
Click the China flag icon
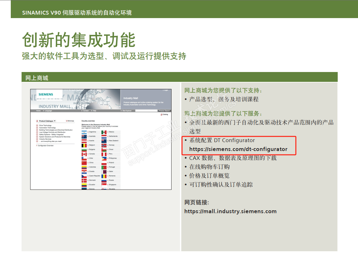[84, 163]
